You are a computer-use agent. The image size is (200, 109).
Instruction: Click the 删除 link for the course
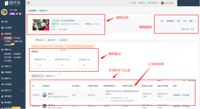click(x=191, y=21)
